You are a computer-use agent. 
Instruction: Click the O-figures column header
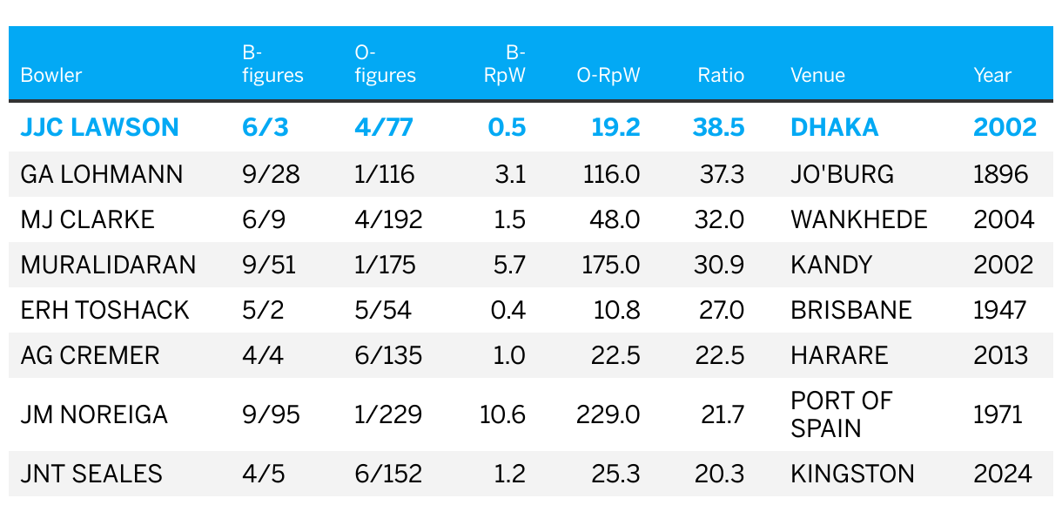click(x=385, y=64)
